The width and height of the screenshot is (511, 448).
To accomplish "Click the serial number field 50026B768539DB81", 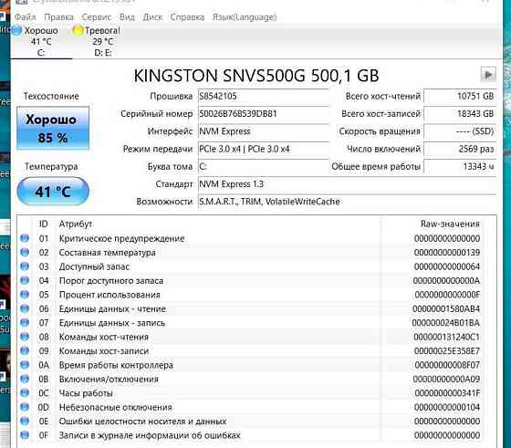I will 264,114.
